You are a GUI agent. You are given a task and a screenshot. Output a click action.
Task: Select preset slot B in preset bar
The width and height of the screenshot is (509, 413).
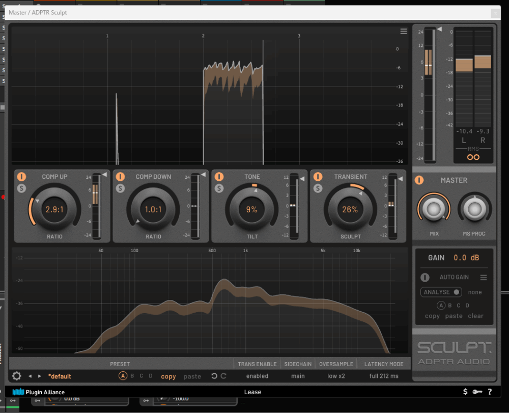(132, 376)
